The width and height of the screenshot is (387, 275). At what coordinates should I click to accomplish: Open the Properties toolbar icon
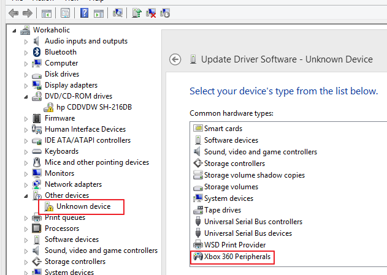click(65, 13)
